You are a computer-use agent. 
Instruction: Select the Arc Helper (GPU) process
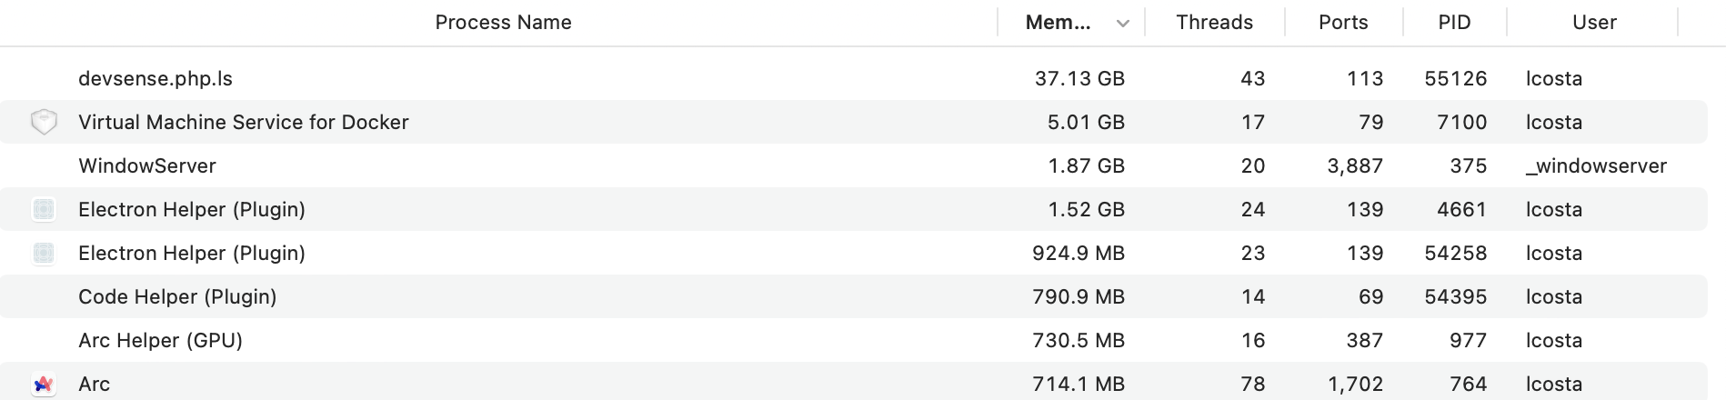point(160,341)
